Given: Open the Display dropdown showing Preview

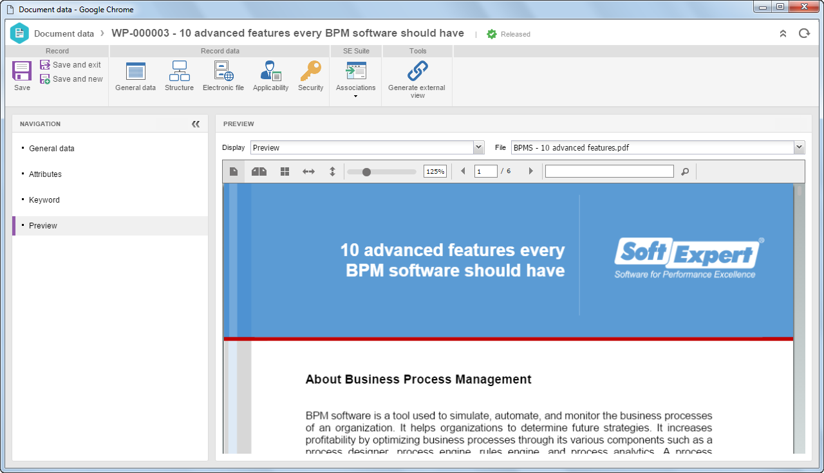Looking at the screenshot, I should [367, 147].
